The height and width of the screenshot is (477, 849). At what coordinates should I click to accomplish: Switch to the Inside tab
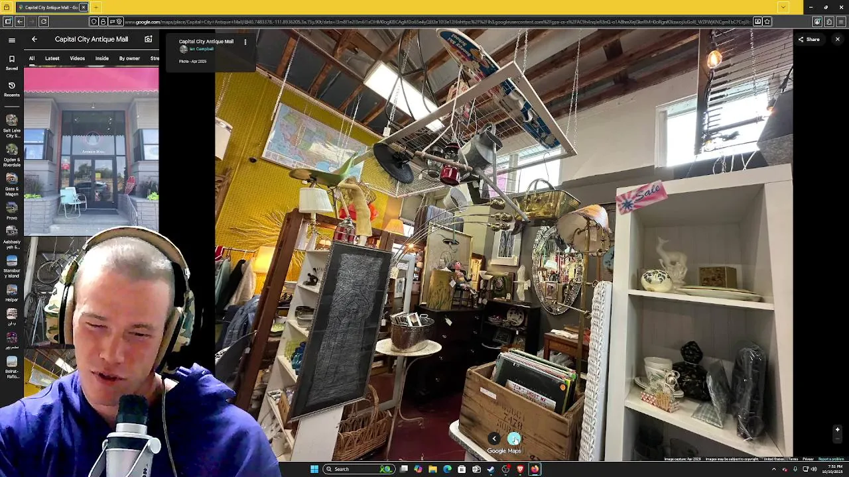[x=101, y=58]
